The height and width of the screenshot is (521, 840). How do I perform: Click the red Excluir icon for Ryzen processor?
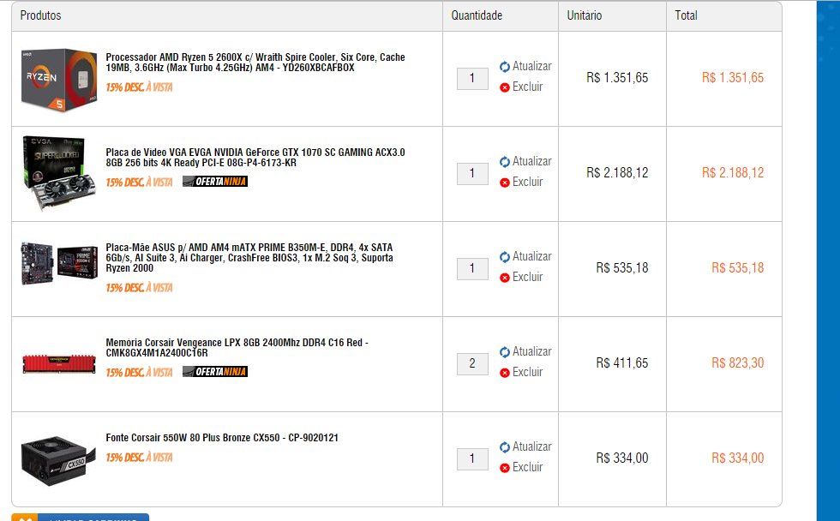[x=505, y=87]
